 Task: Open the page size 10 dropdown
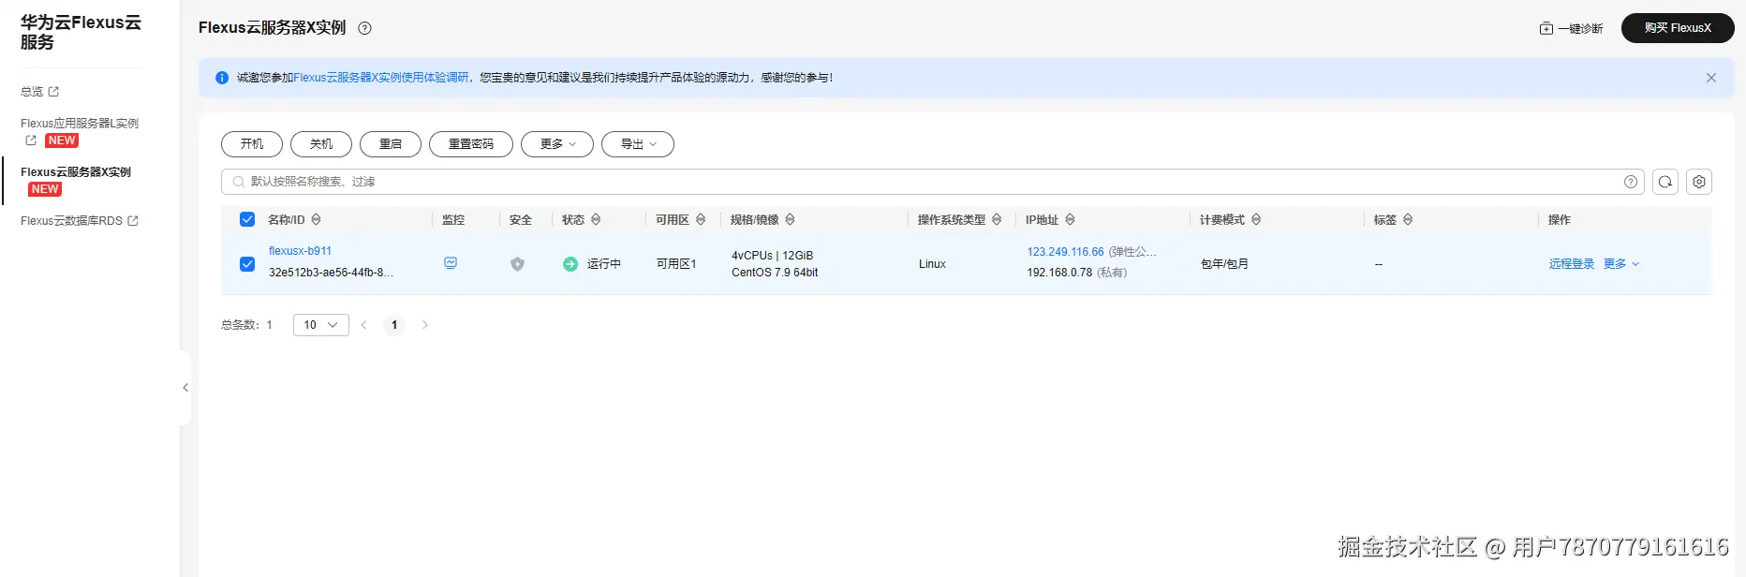pyautogui.click(x=321, y=325)
